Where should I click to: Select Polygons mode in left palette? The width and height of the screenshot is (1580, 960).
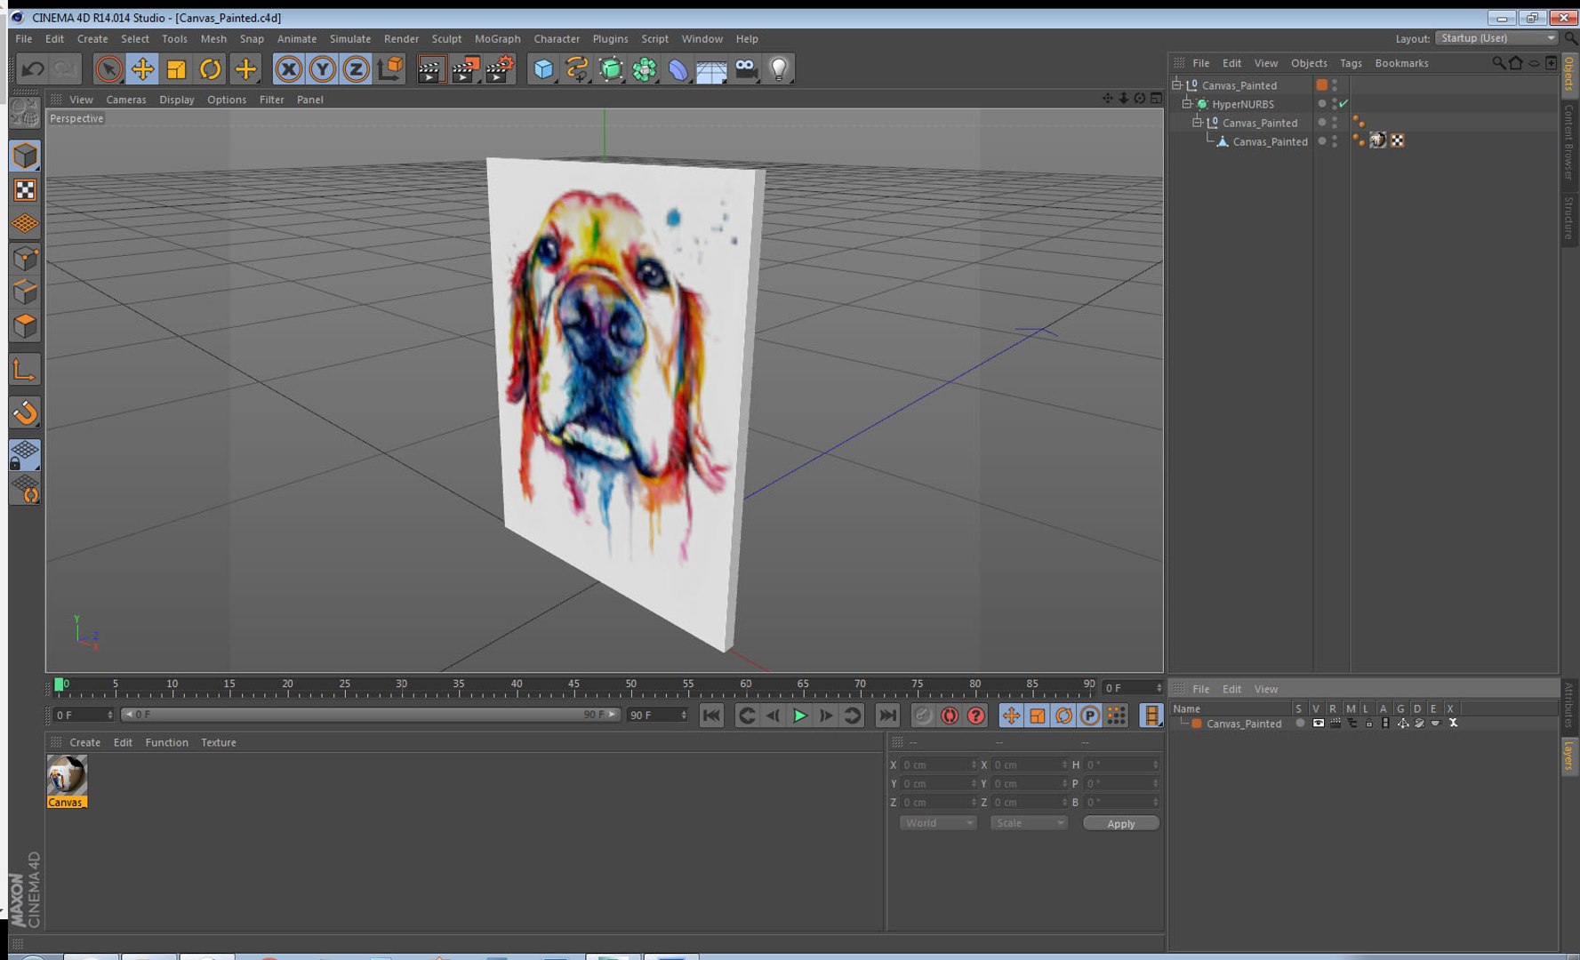pos(25,326)
